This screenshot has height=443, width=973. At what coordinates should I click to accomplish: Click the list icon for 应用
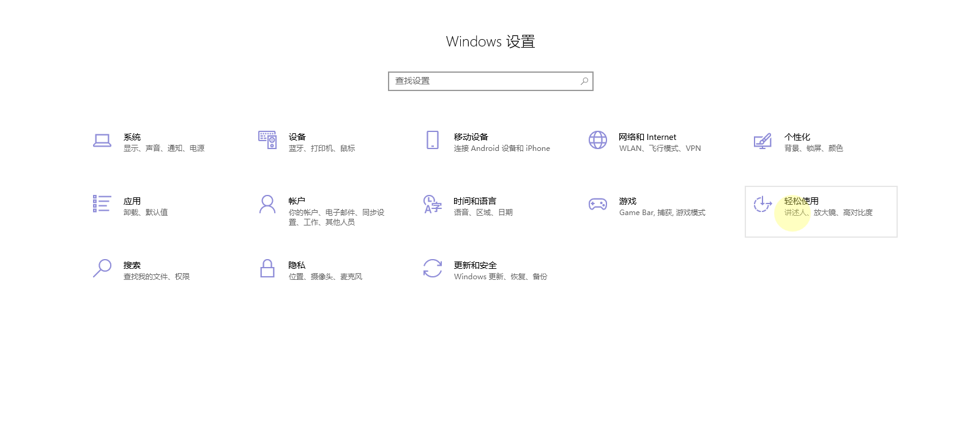coord(102,204)
